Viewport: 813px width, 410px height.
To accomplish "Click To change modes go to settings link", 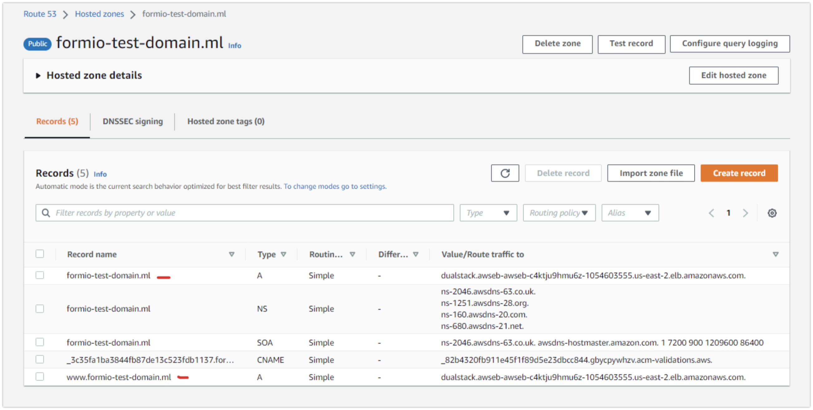I will pos(335,187).
